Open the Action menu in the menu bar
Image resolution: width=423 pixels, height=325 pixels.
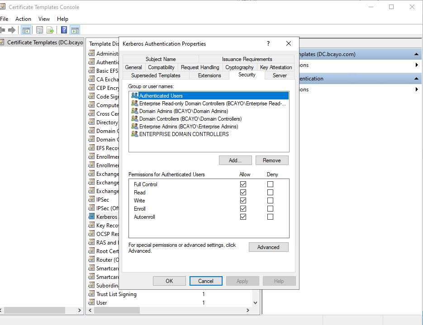[23, 19]
